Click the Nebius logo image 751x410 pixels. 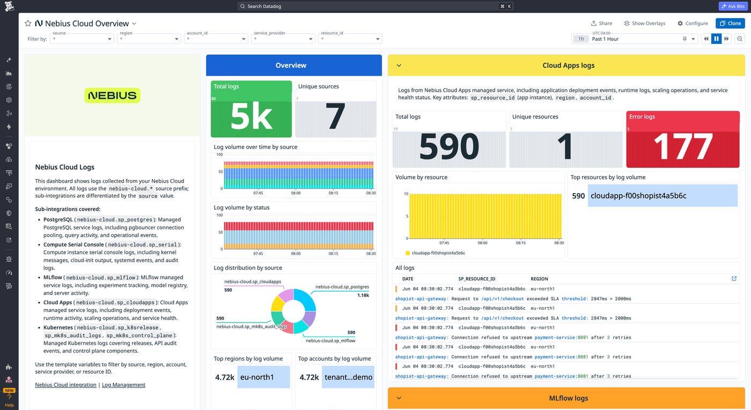click(x=112, y=95)
